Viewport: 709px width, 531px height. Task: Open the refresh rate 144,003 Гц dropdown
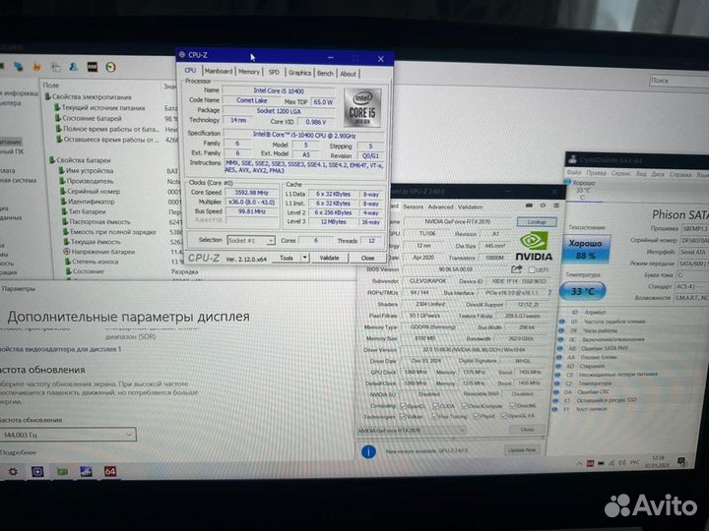pos(68,435)
